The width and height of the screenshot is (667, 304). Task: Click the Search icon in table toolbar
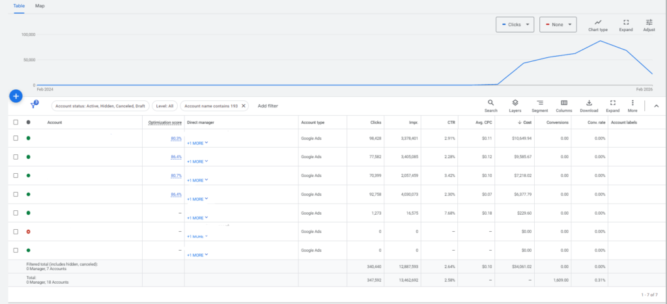click(490, 105)
